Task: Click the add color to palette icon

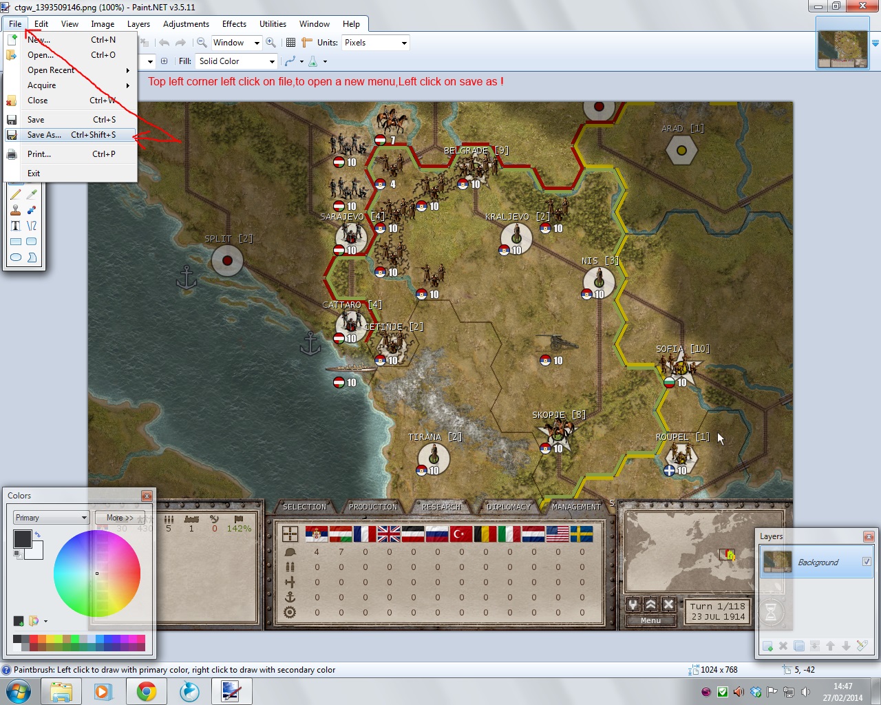Action: (19, 621)
